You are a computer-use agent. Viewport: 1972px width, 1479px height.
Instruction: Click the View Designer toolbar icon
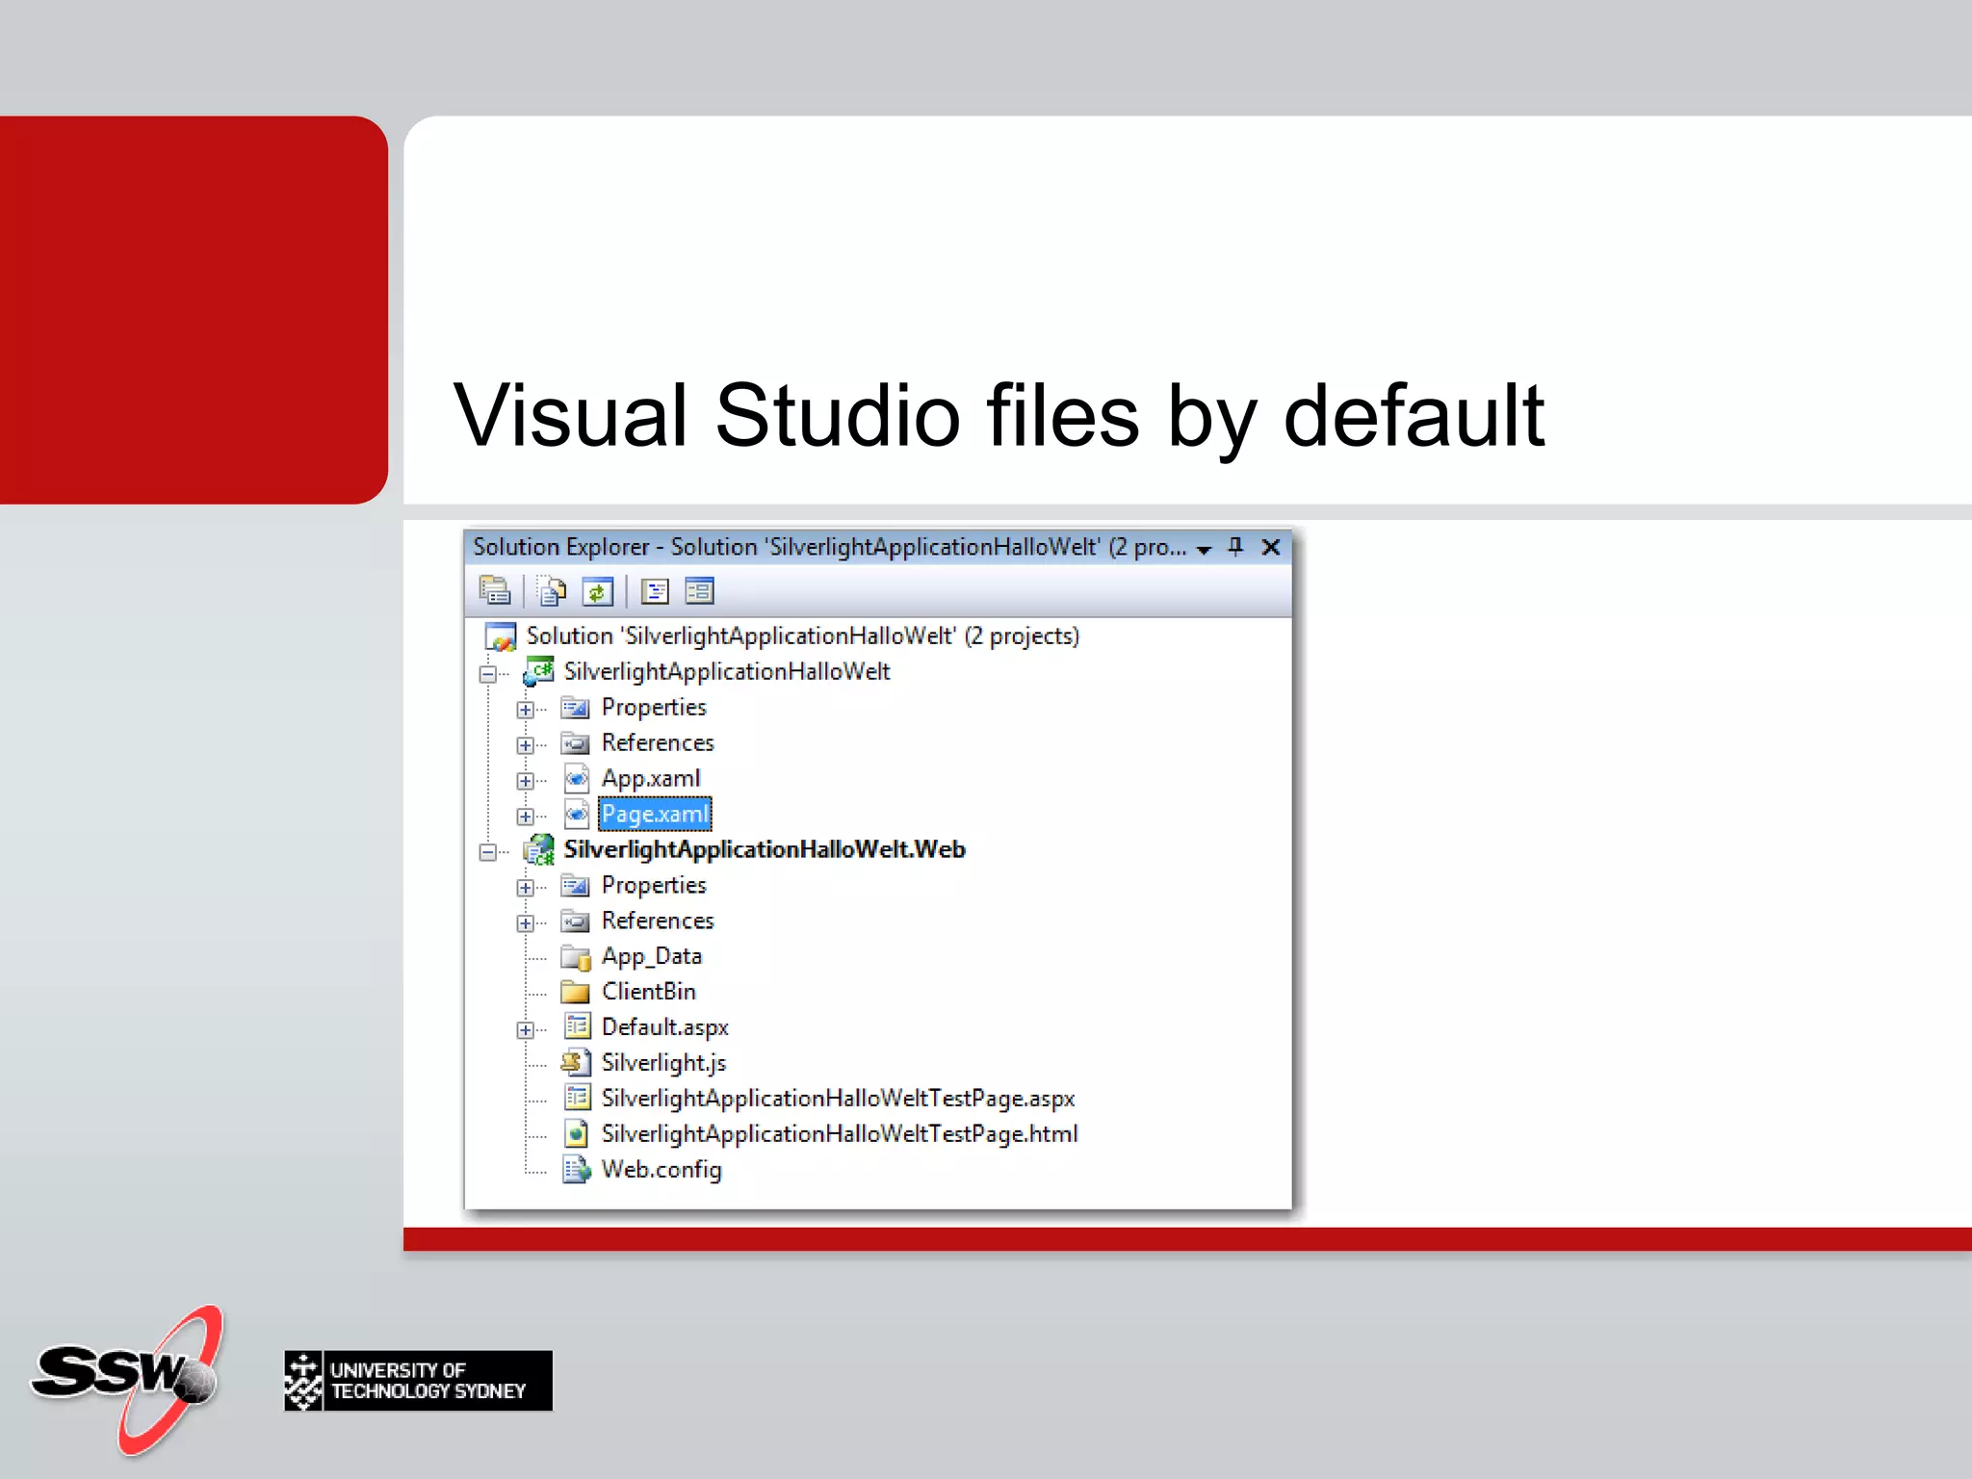pyautogui.click(x=700, y=591)
